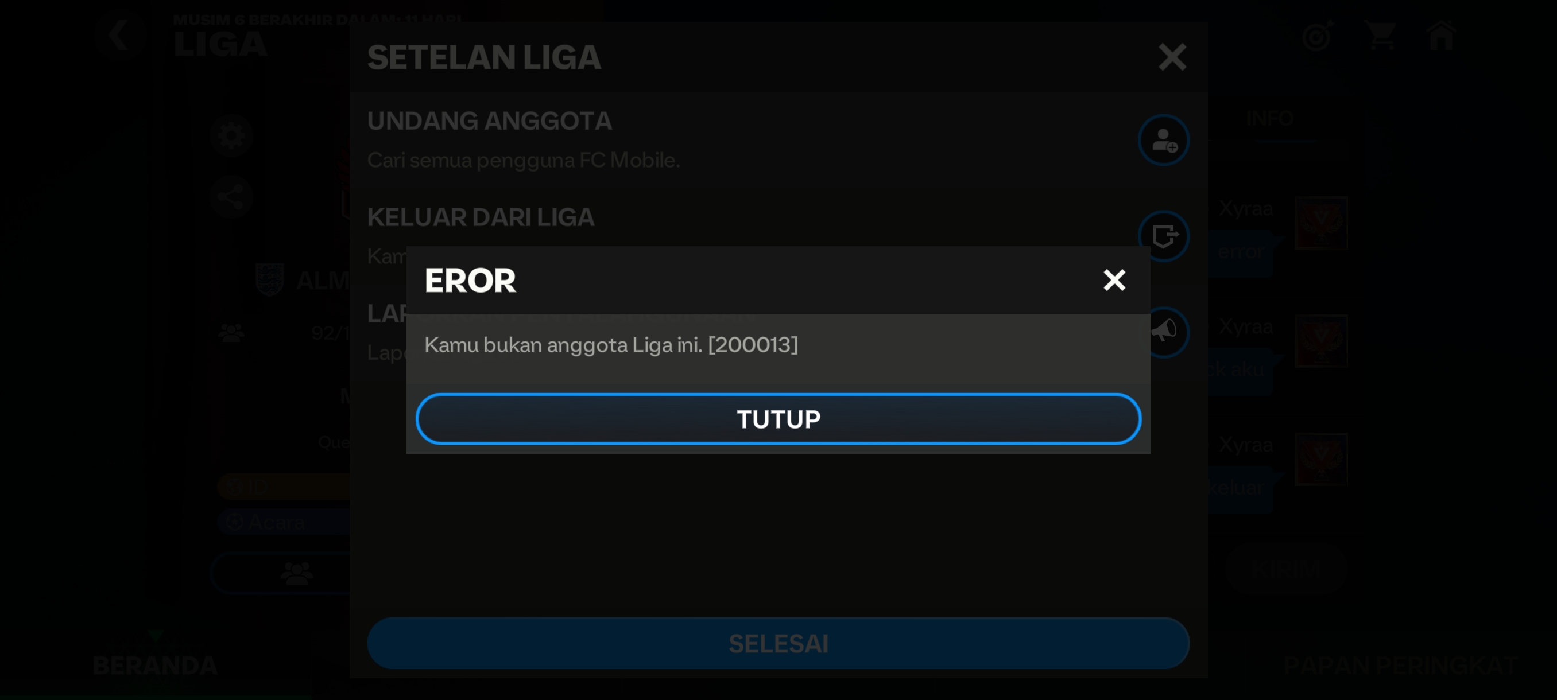Screen dimensions: 1557x700
Task: Open the BERANDA bottom tab
Action: (x=155, y=664)
